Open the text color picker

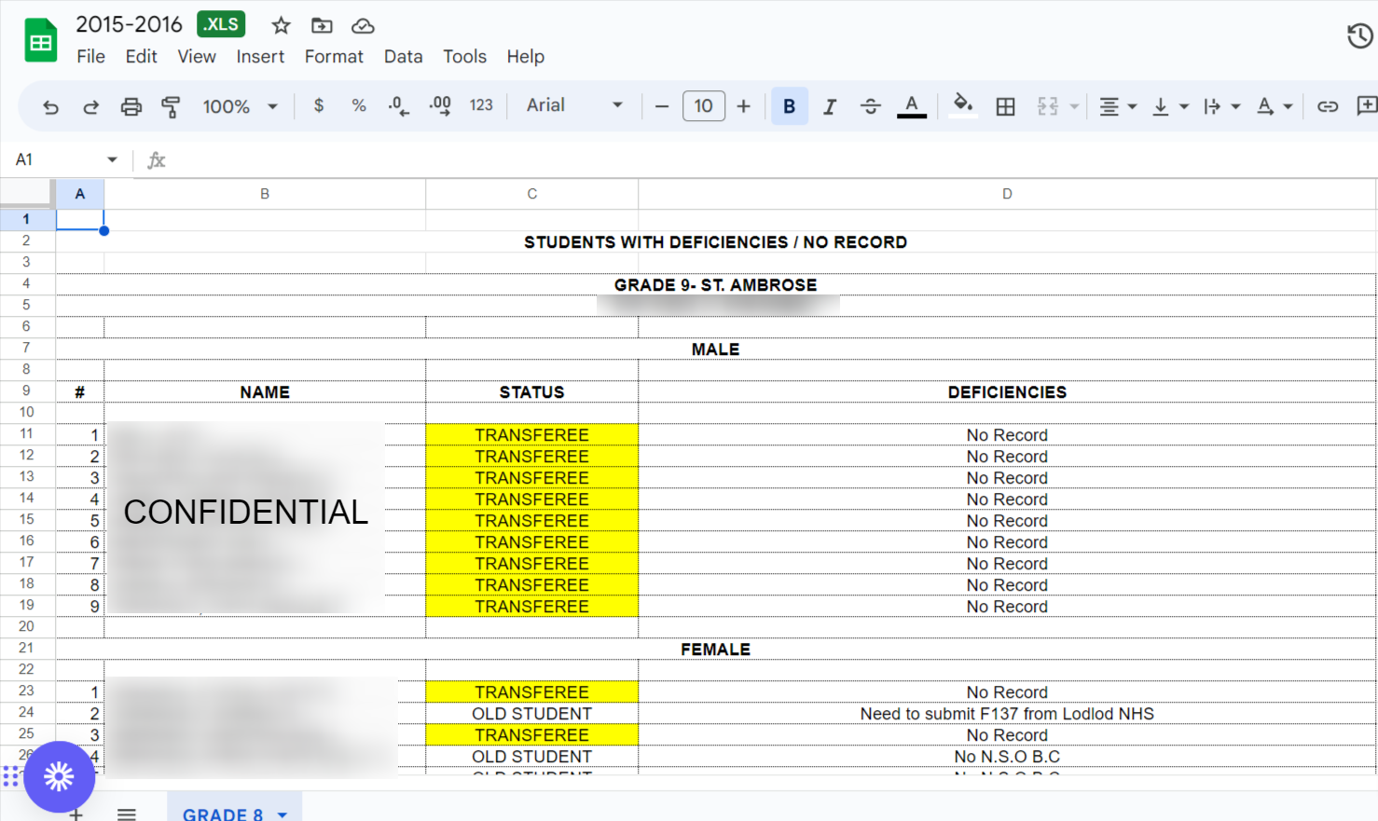912,106
